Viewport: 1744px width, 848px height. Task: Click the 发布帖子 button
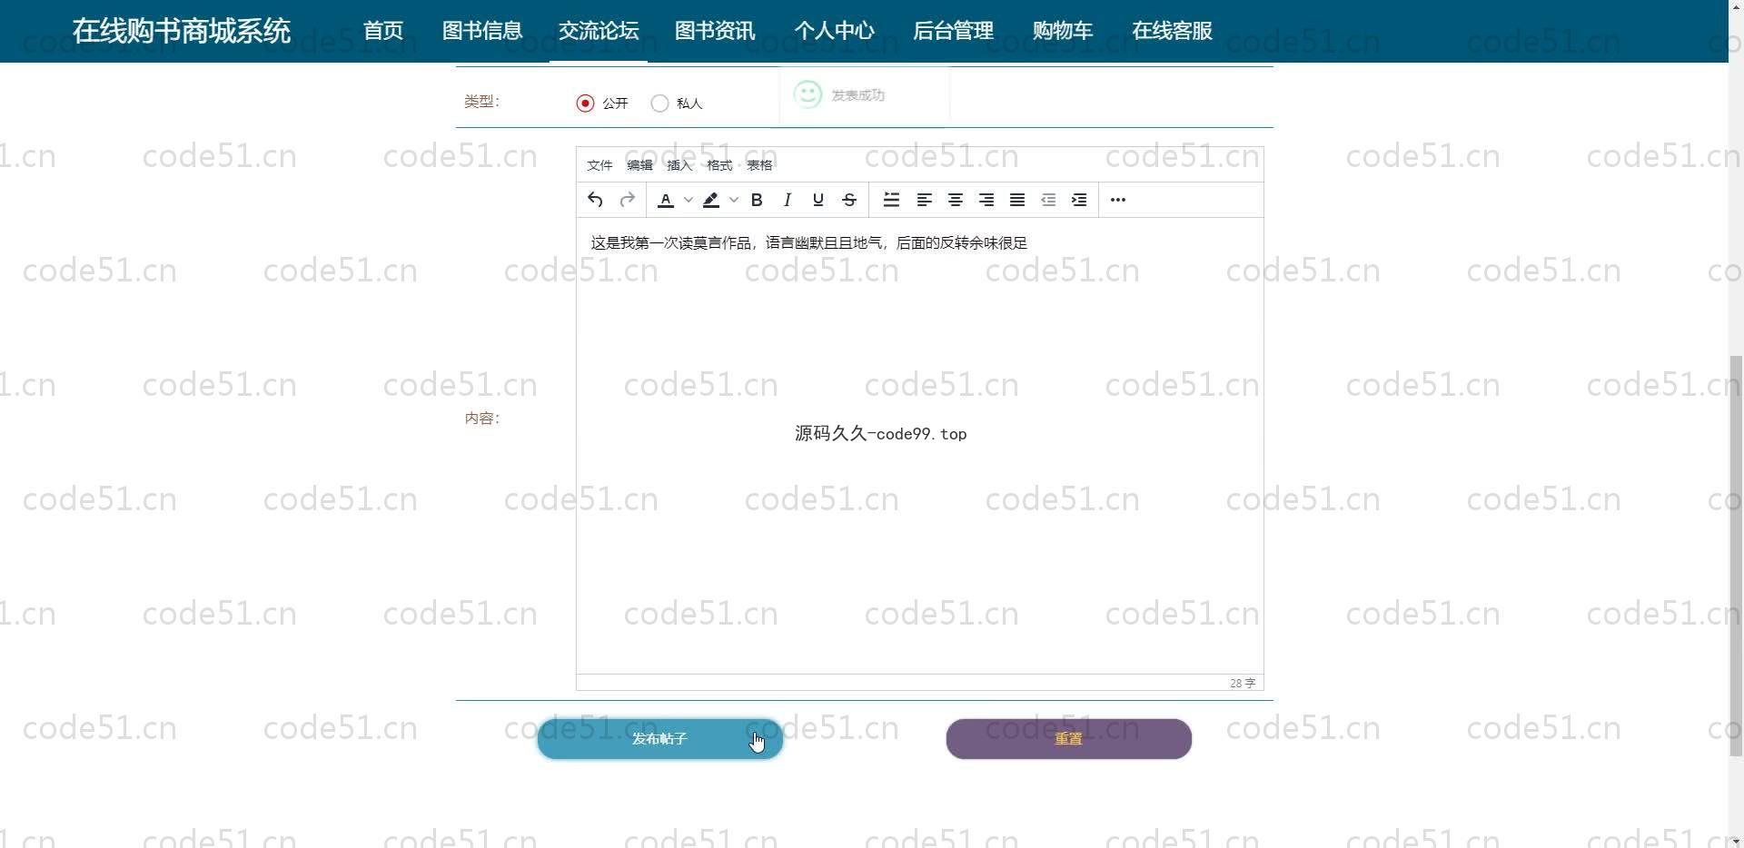pyautogui.click(x=660, y=739)
